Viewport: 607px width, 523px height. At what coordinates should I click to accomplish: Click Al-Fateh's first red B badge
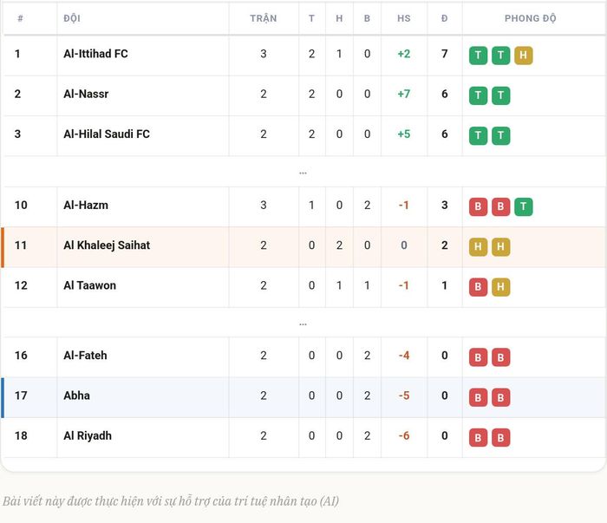click(478, 357)
